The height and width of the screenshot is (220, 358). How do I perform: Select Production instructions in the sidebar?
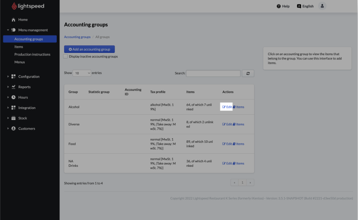click(32, 54)
